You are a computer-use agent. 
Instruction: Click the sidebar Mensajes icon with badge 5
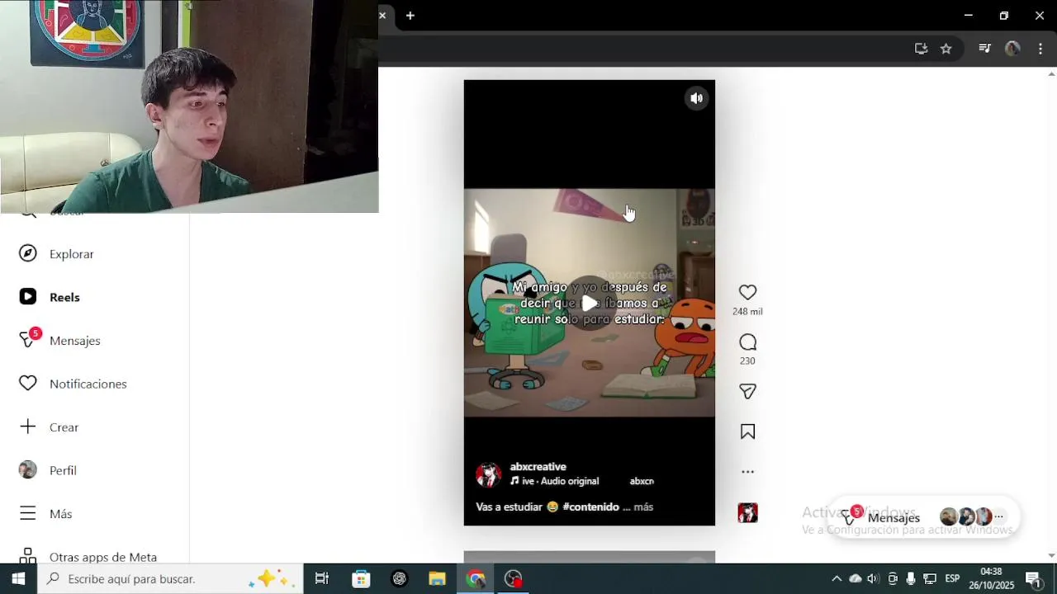pyautogui.click(x=30, y=338)
